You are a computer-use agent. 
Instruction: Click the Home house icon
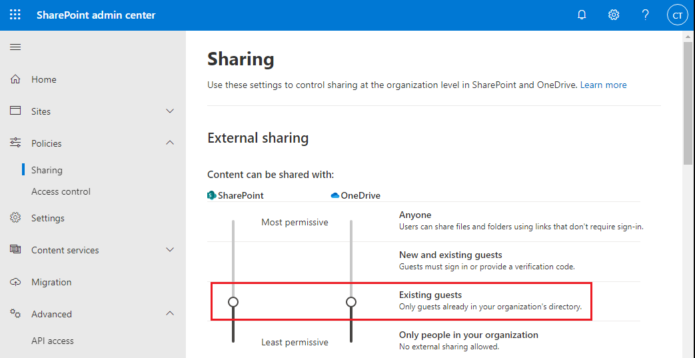(15, 79)
